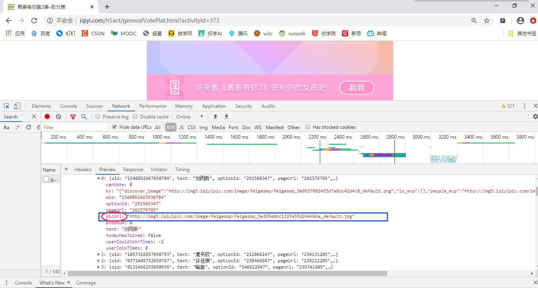This screenshot has height=288, width=538.
Task: Click the X extension icon
Action: point(503,21)
